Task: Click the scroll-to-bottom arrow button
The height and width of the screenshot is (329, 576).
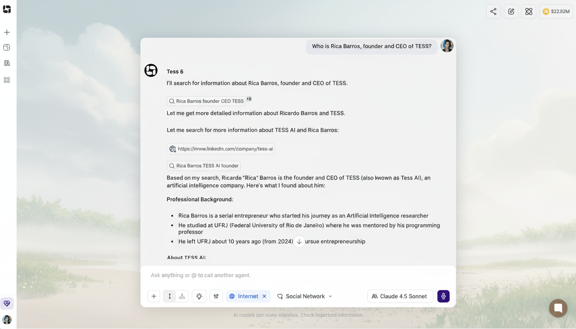Action: (x=299, y=242)
